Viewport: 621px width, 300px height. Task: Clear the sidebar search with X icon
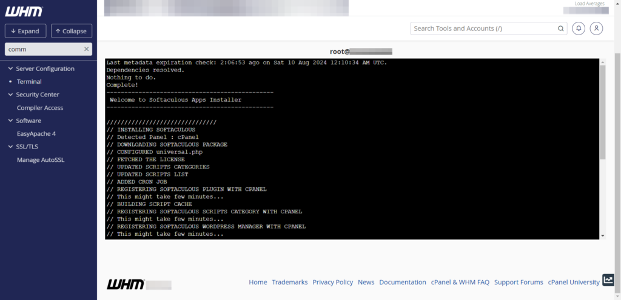pyautogui.click(x=86, y=49)
